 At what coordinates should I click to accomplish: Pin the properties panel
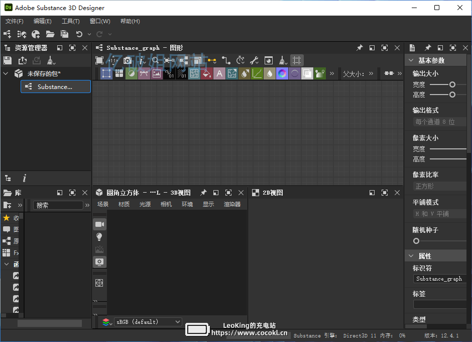428,48
